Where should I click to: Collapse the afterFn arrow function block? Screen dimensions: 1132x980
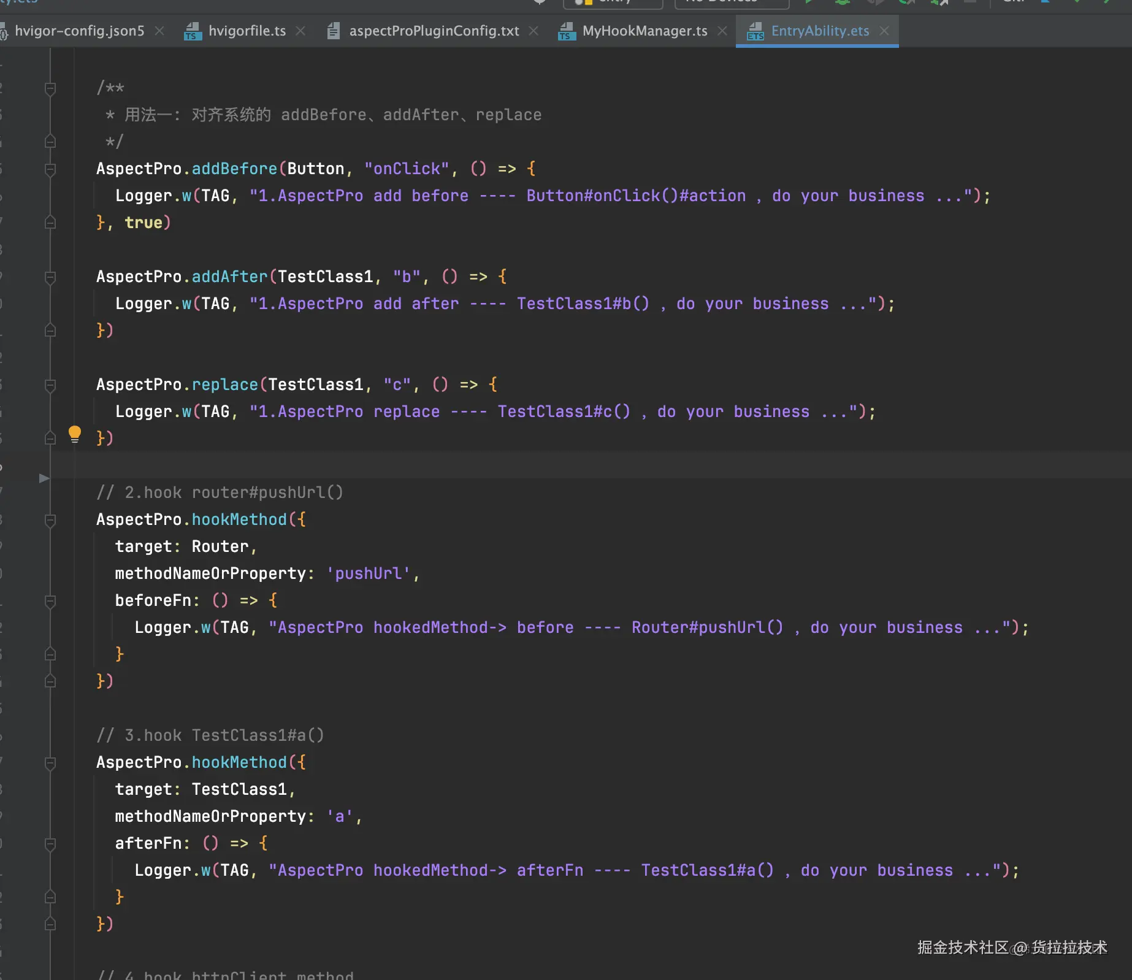tap(50, 844)
